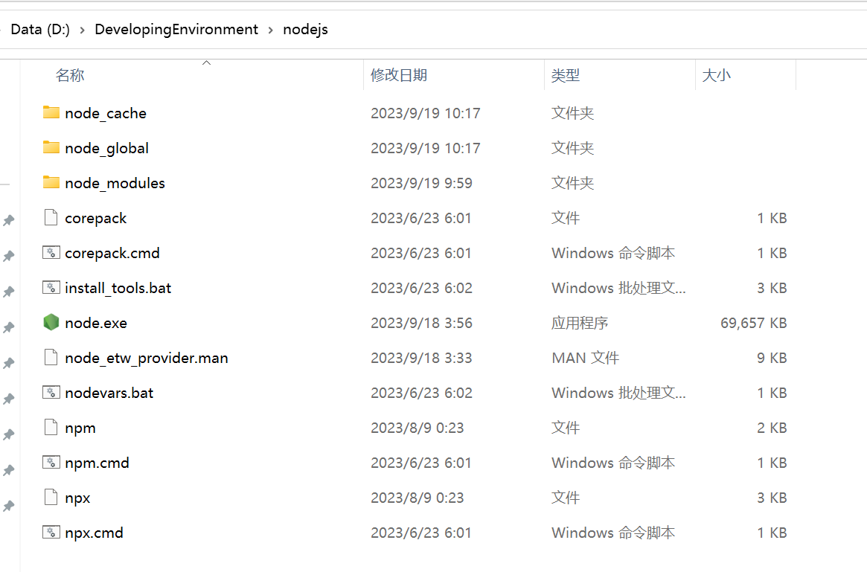867x572 pixels.
Task: Select the node_cache folder icon
Action: (x=51, y=113)
